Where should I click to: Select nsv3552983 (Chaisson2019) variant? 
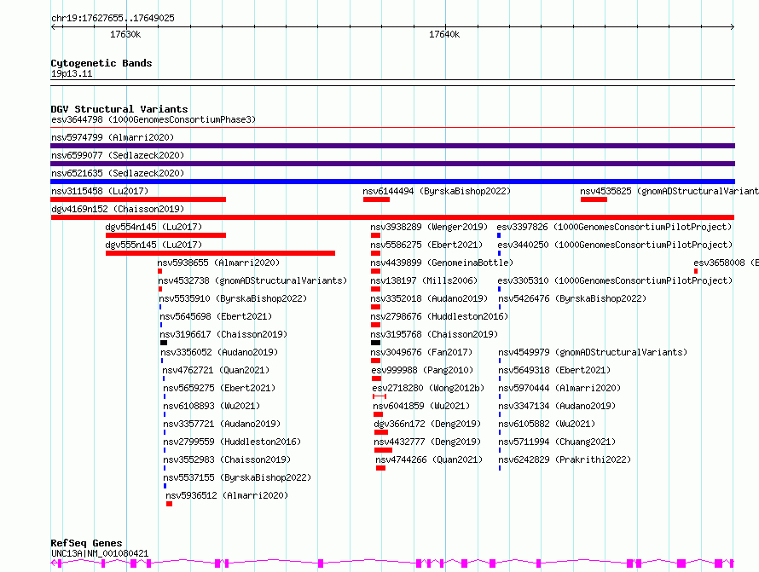(x=227, y=459)
